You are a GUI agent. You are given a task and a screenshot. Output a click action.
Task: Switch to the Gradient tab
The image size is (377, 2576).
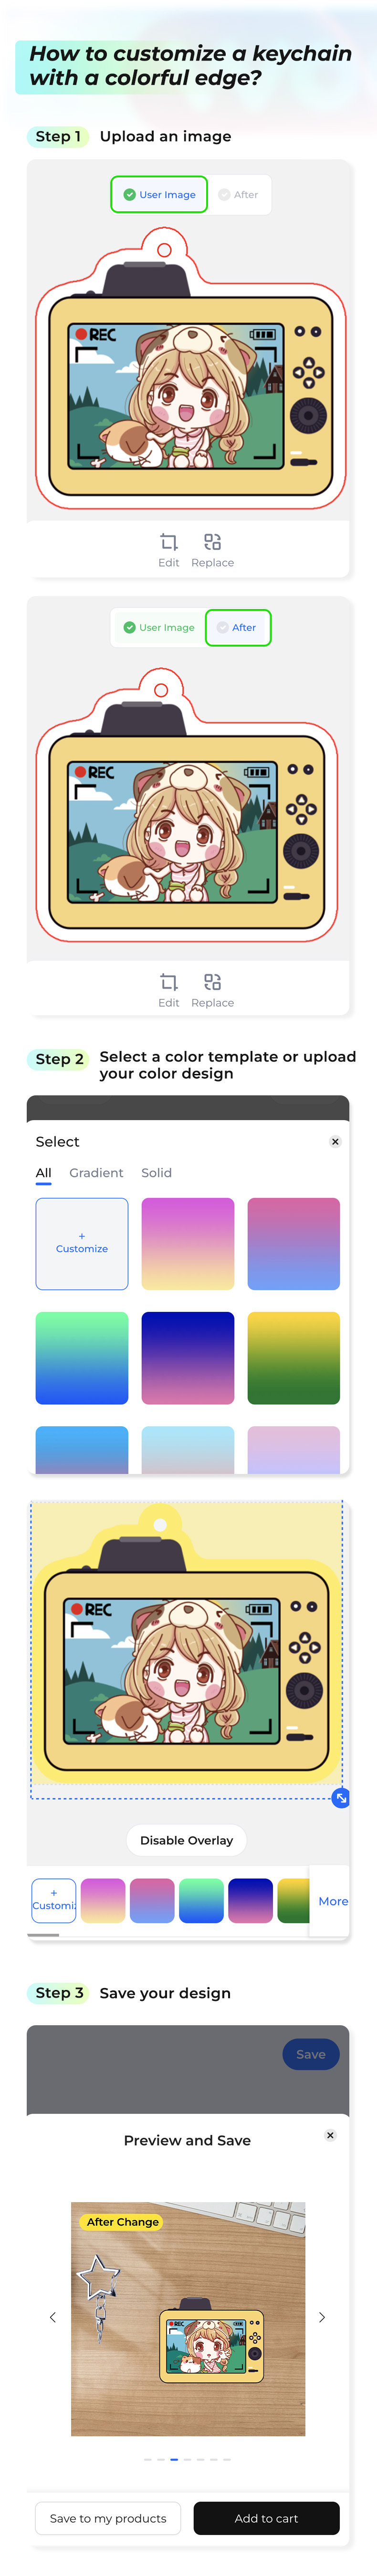(x=96, y=1173)
